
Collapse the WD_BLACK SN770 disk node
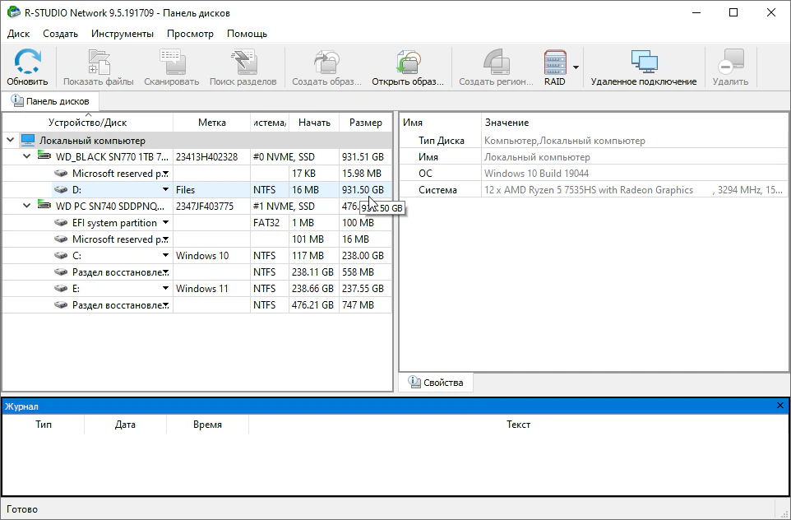pyautogui.click(x=26, y=157)
